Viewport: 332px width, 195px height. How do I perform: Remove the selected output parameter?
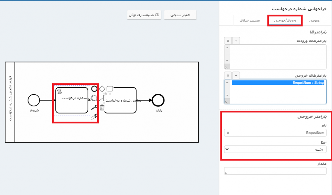(228, 75)
